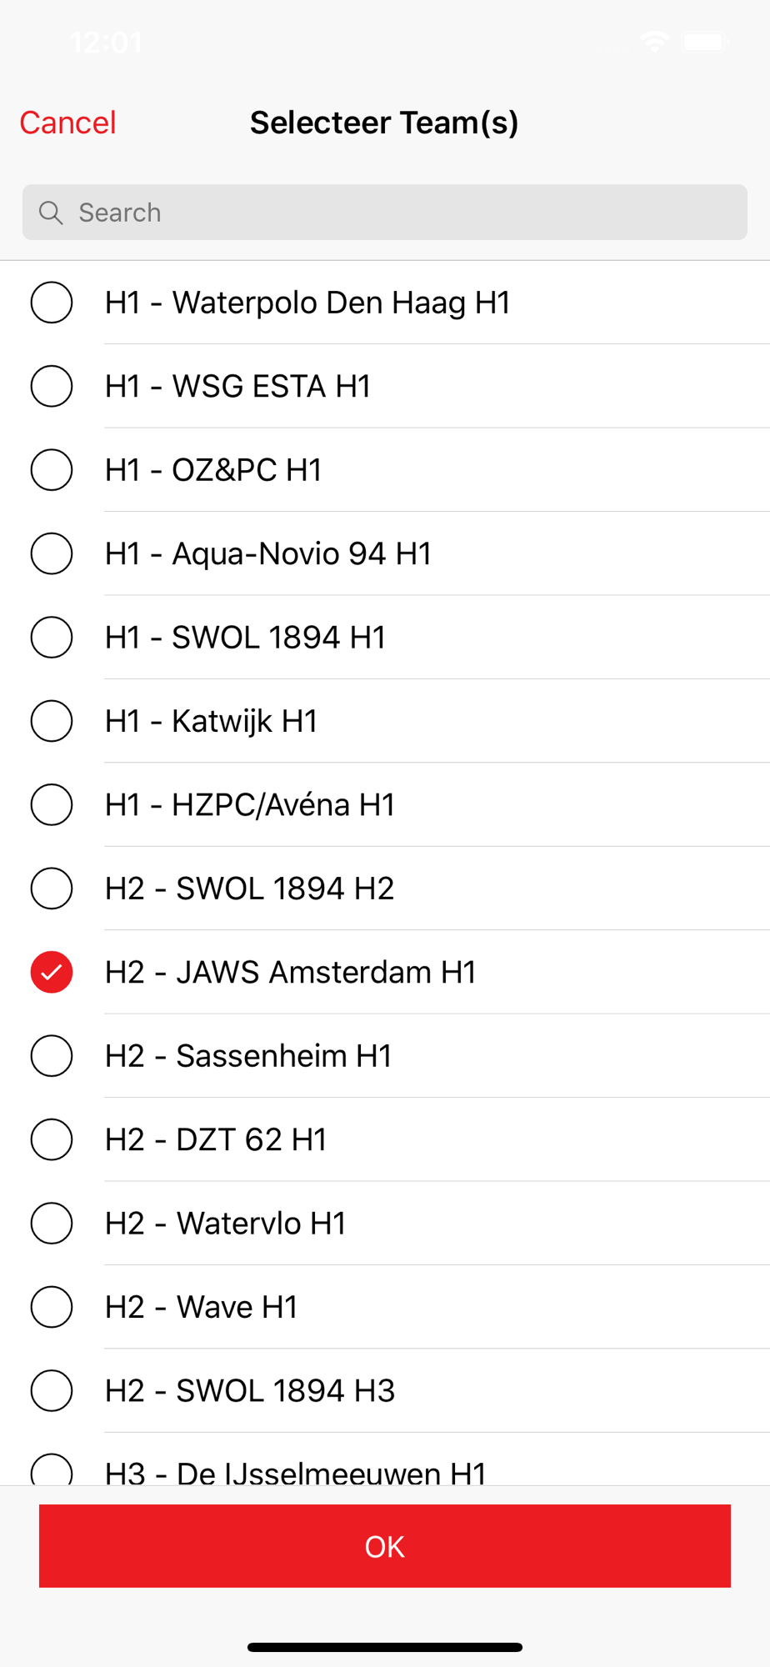Select H2 - SWOL 1894 H2 row
The width and height of the screenshot is (770, 1667).
tap(385, 889)
